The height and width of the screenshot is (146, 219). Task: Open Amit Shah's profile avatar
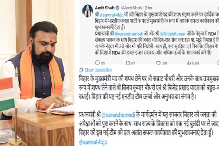coord(88,11)
